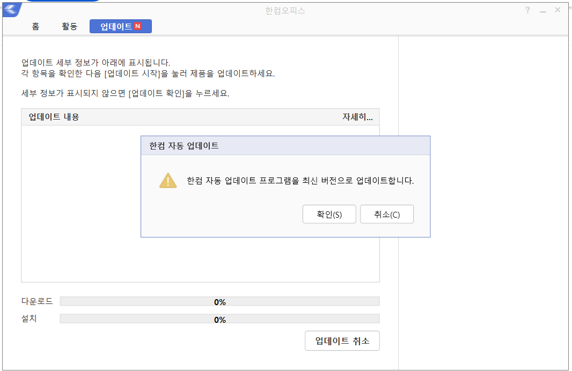Close the 한컴오피스 window
The width and height of the screenshot is (572, 371).
click(558, 10)
